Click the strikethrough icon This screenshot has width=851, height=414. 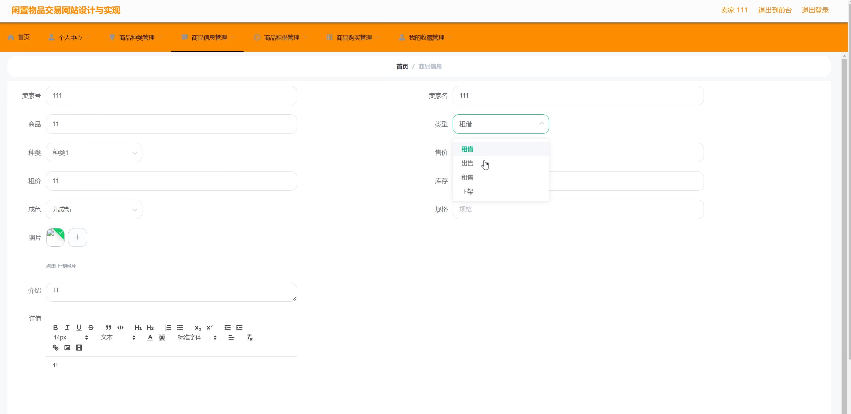click(x=91, y=327)
